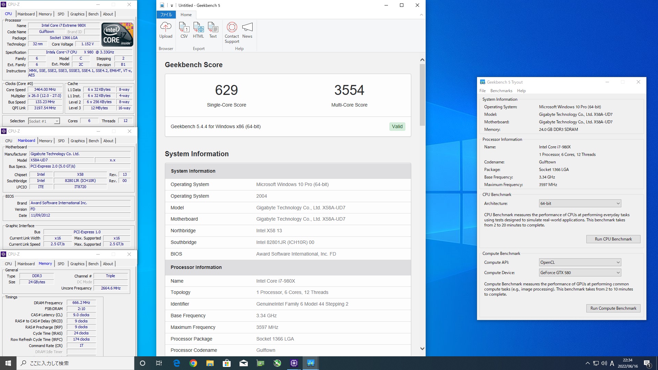Screen dimensions: 658x370
Task: Open the Help menu in Geekbench 5 Tryout
Action: click(521, 91)
